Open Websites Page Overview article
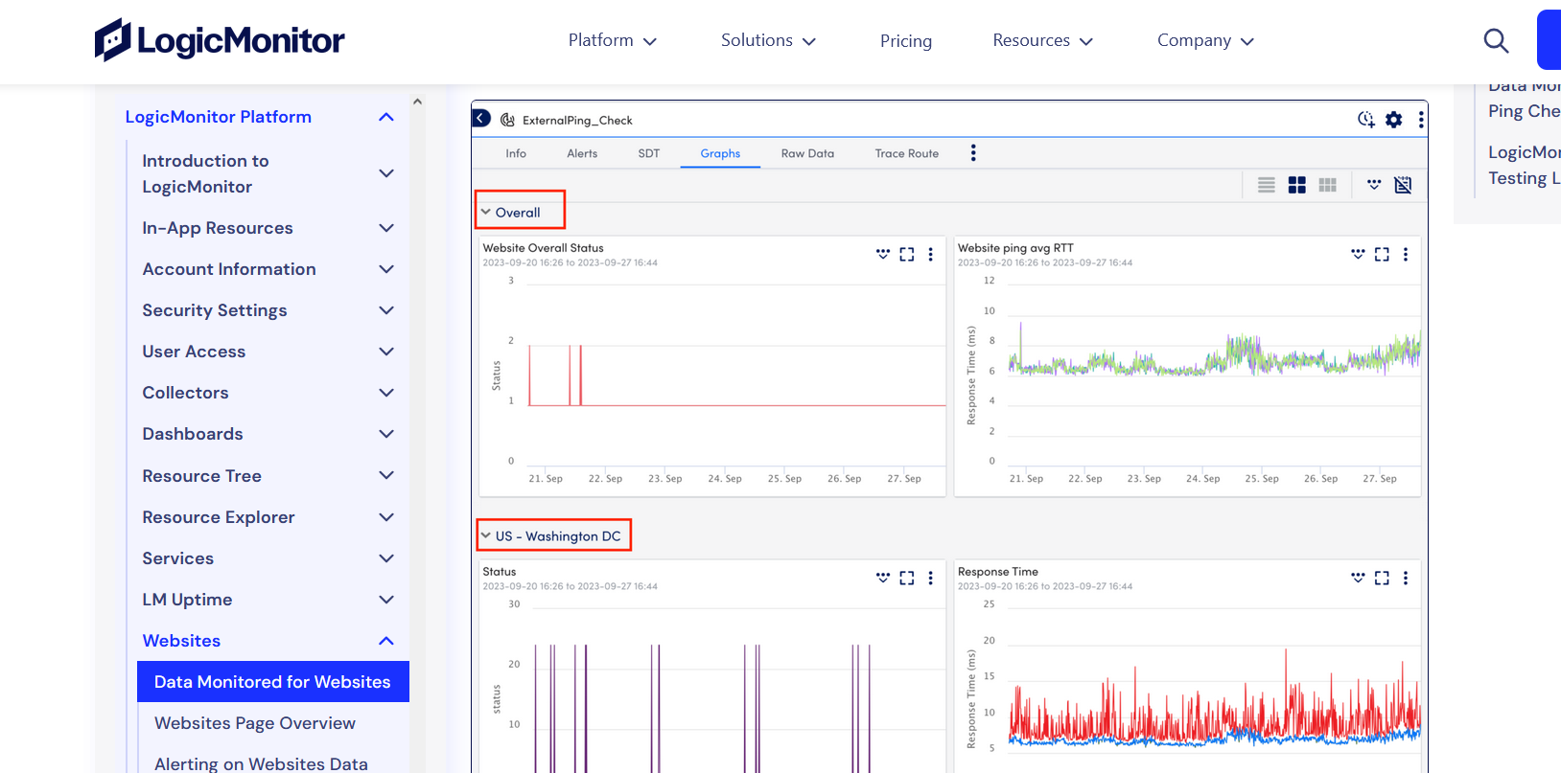The width and height of the screenshot is (1561, 773). (255, 723)
